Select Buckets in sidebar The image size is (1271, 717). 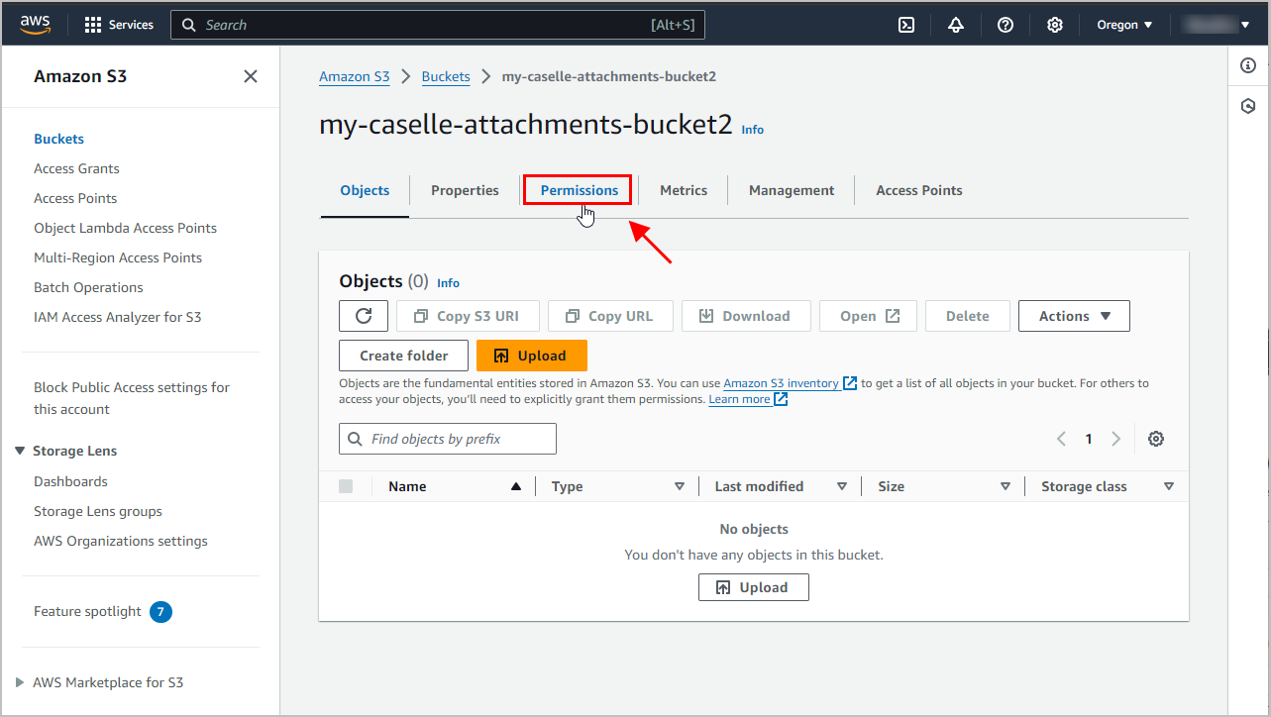click(x=58, y=139)
